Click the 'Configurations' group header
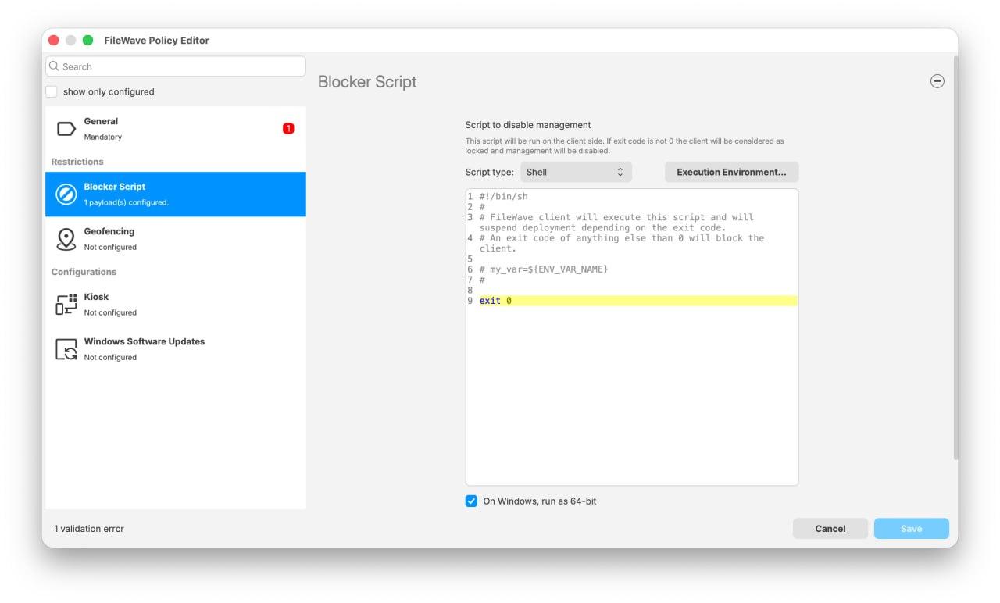Screen dimensions: 1000x603 pos(84,272)
